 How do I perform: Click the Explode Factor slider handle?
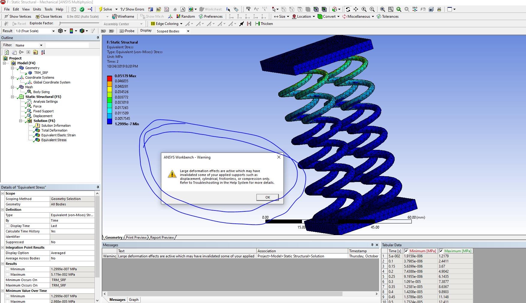point(60,23)
